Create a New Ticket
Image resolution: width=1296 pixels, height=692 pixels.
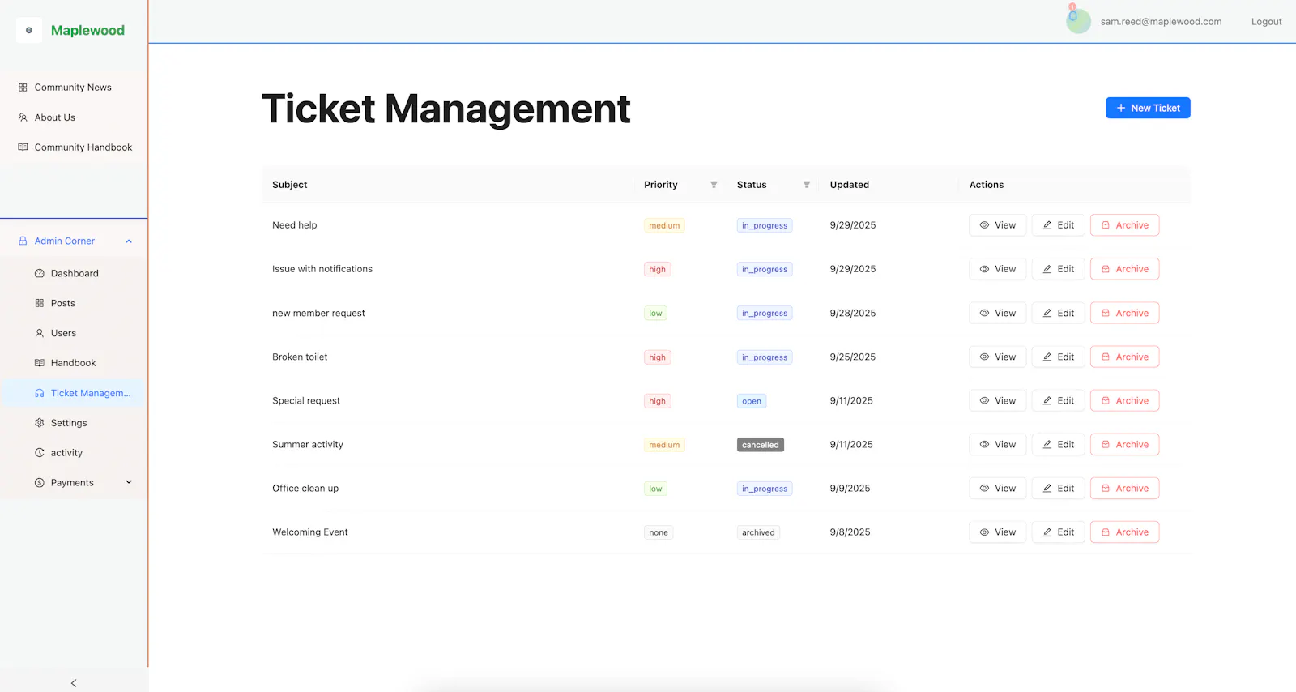[1148, 108]
